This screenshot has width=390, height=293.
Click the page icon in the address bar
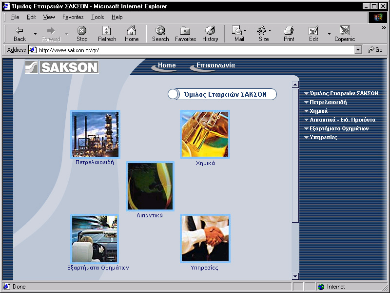[33, 50]
